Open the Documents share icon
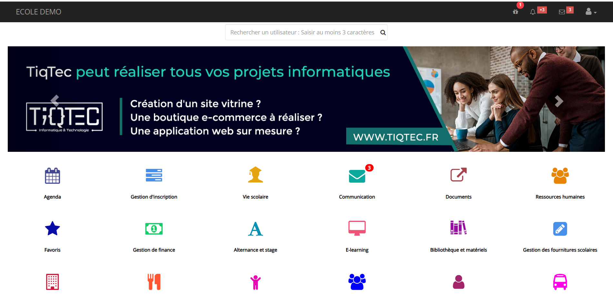 (x=458, y=175)
